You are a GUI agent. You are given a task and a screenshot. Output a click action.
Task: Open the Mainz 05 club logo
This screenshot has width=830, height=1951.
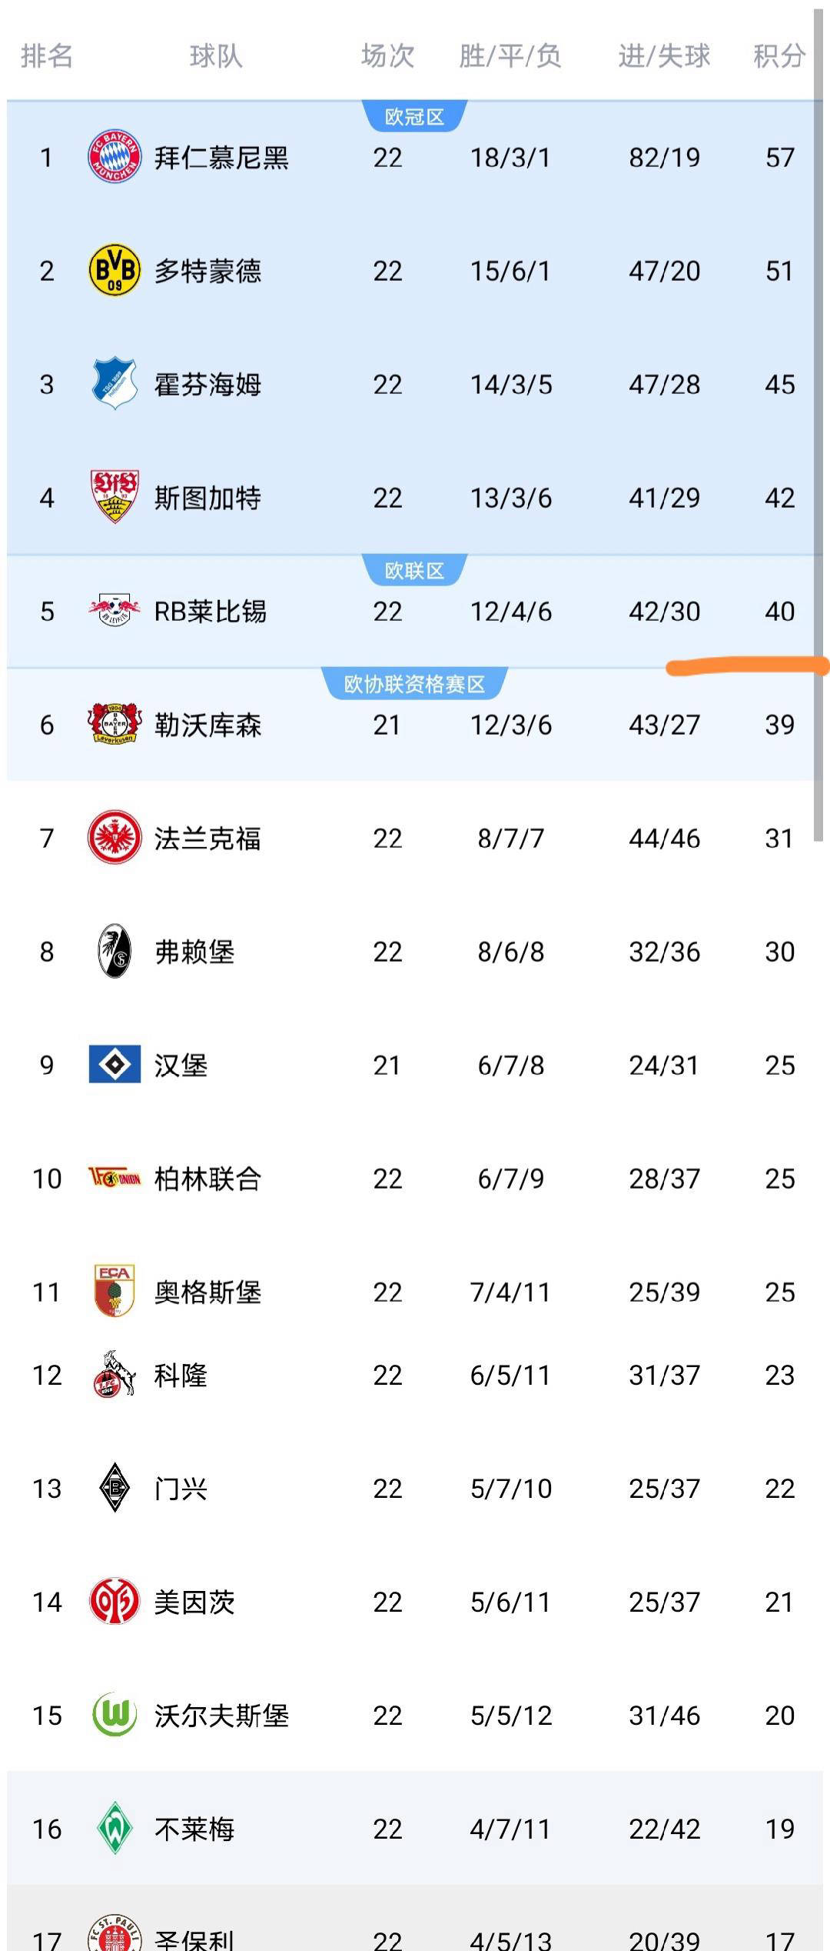click(x=115, y=1601)
